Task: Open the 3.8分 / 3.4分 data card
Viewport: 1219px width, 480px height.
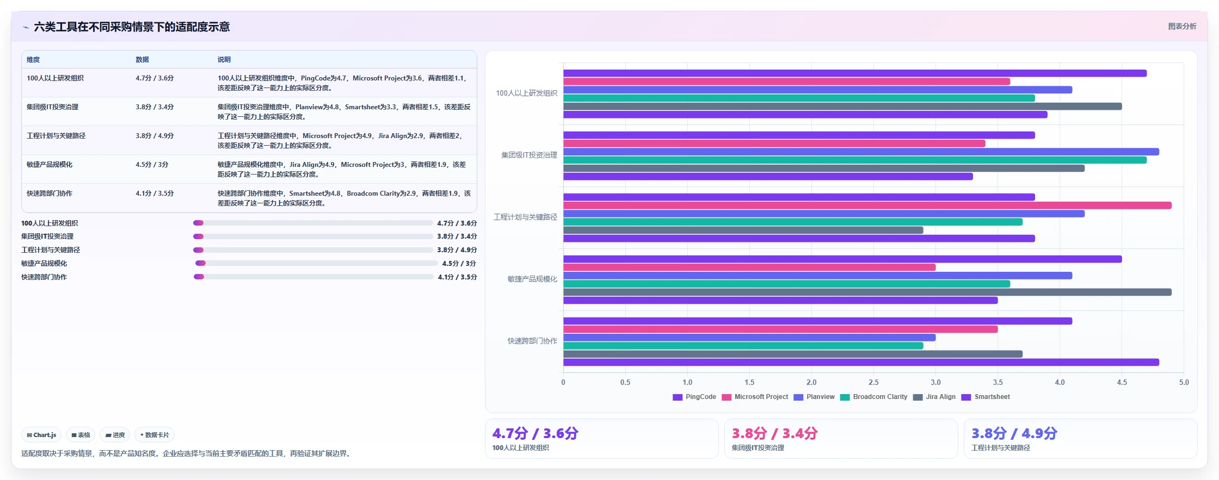Action: click(x=841, y=439)
